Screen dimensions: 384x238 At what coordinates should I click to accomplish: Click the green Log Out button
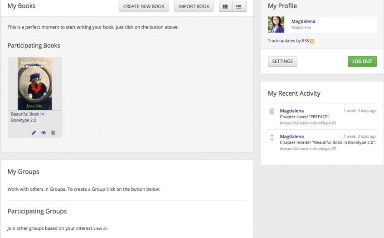[362, 61]
